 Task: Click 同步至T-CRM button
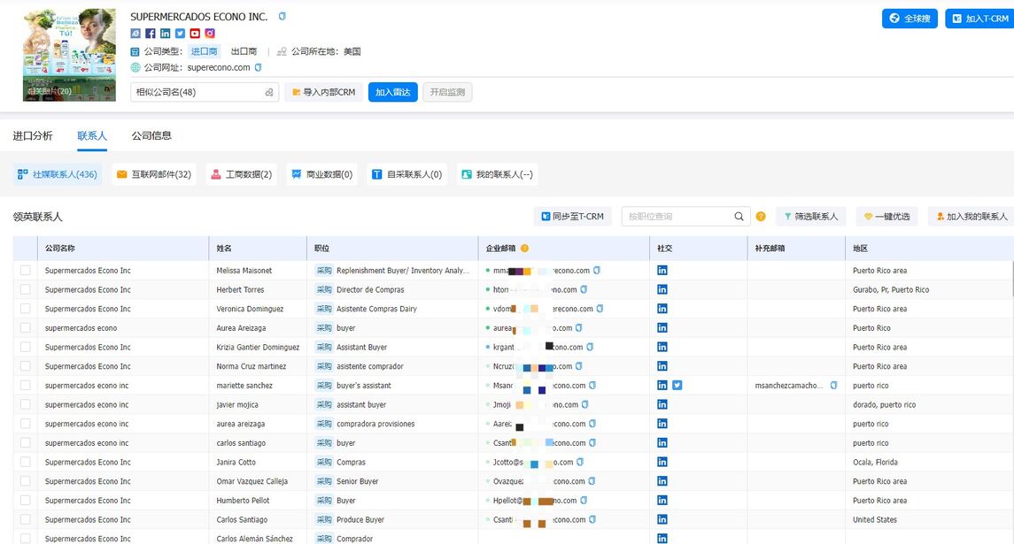(x=572, y=217)
